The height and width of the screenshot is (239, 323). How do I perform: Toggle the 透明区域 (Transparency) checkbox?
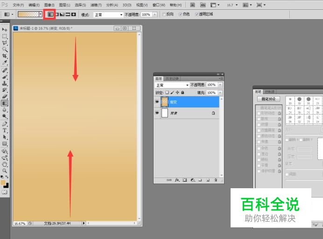click(197, 14)
